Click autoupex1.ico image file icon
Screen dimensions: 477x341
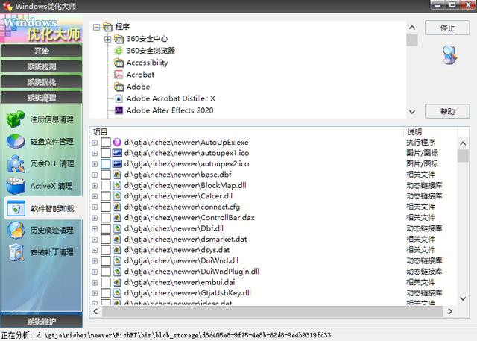coord(117,153)
